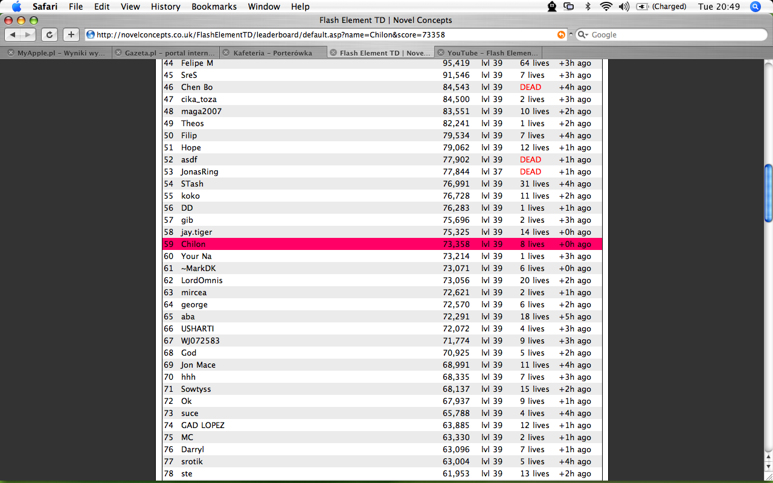Click the Bluetooth menu bar icon
The height and width of the screenshot is (483, 773).
pyautogui.click(x=588, y=7)
